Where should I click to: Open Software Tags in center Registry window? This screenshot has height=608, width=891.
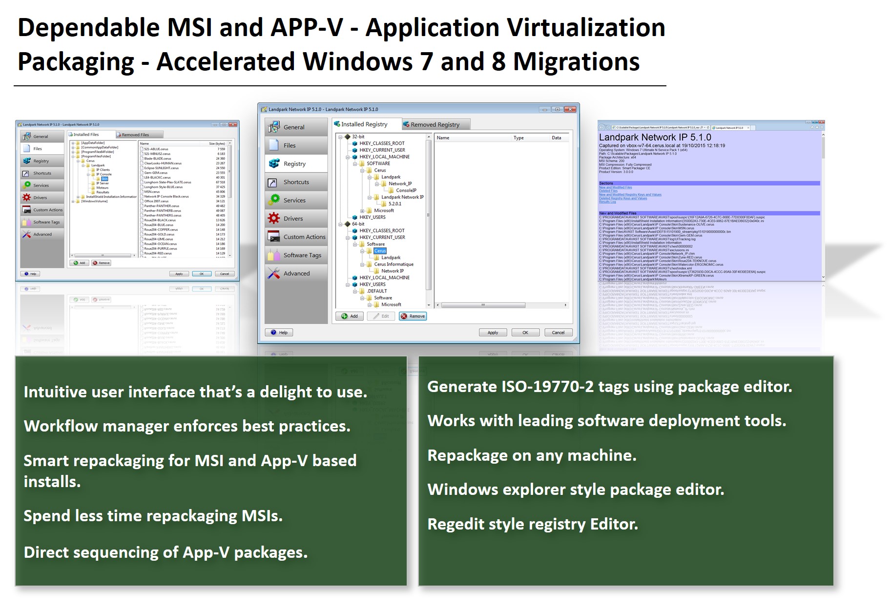click(x=296, y=255)
